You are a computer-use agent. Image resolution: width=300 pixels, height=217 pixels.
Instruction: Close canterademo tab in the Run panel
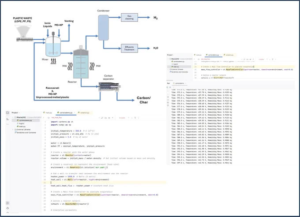[186, 83]
